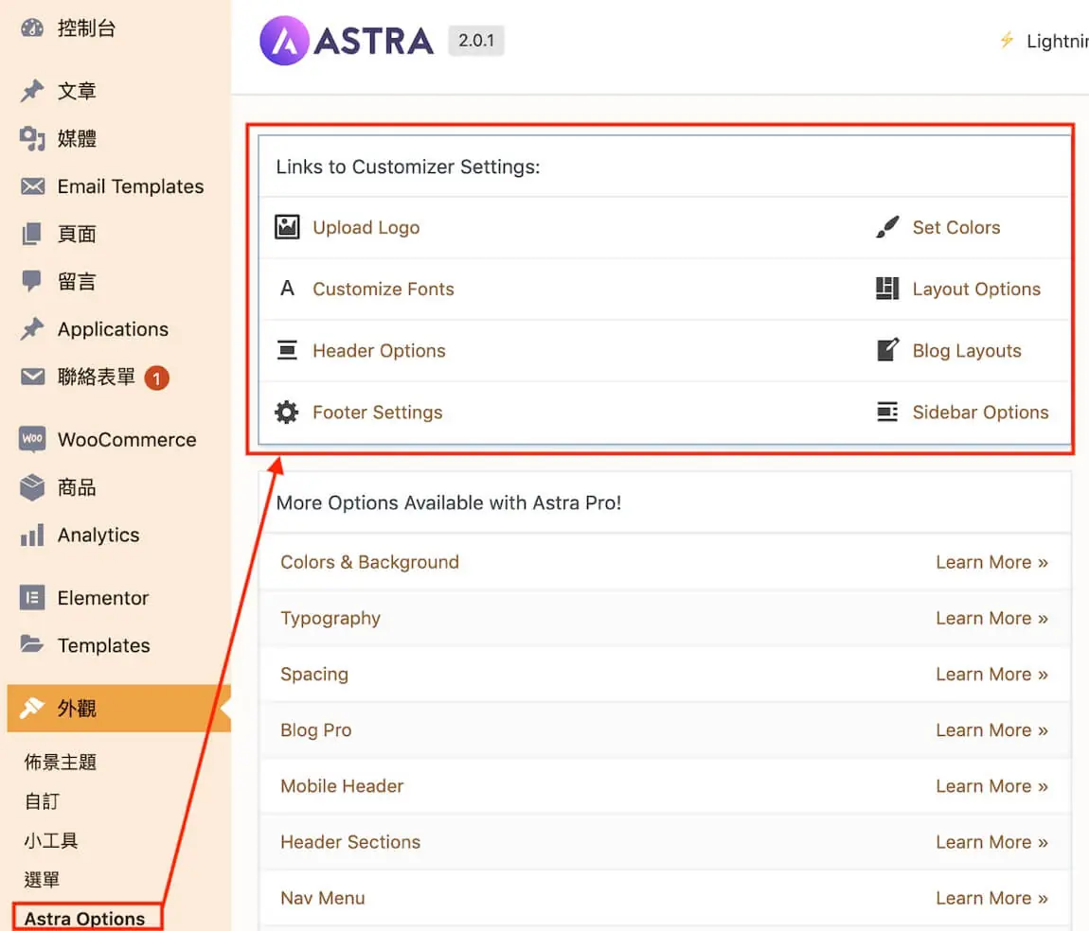Click Learn More for Blog Pro
The image size is (1089, 931).
991,729
